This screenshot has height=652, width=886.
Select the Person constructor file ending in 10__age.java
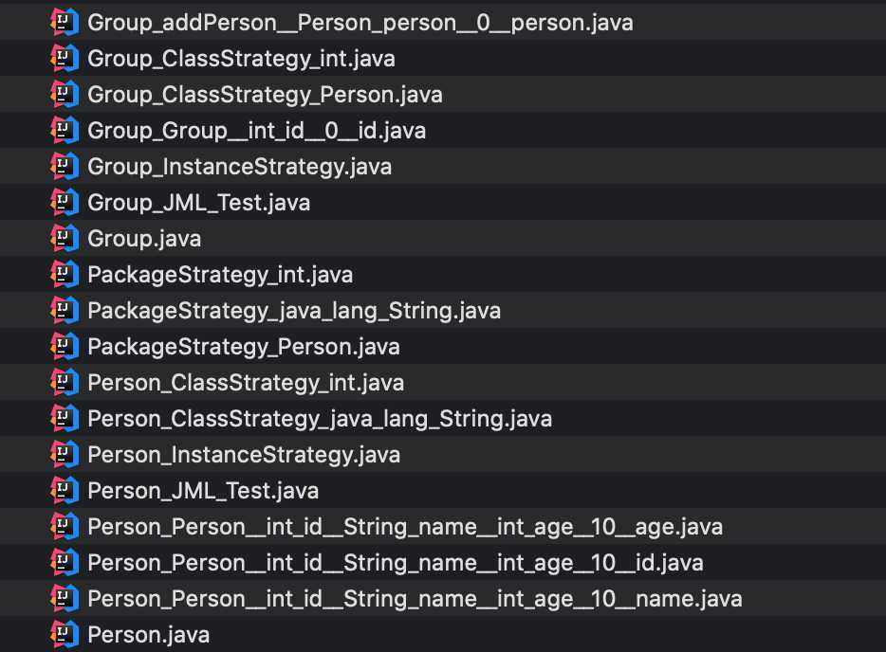pos(405,526)
